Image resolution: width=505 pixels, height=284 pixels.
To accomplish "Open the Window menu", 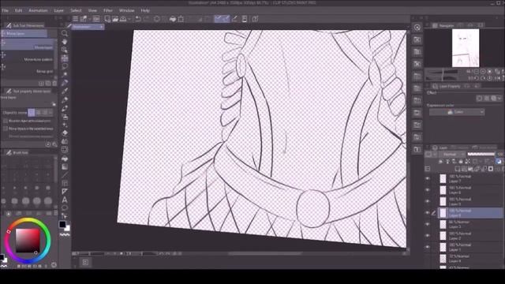I will click(x=126, y=10).
